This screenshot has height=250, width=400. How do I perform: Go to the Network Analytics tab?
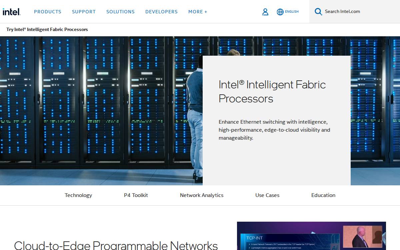pos(202,195)
